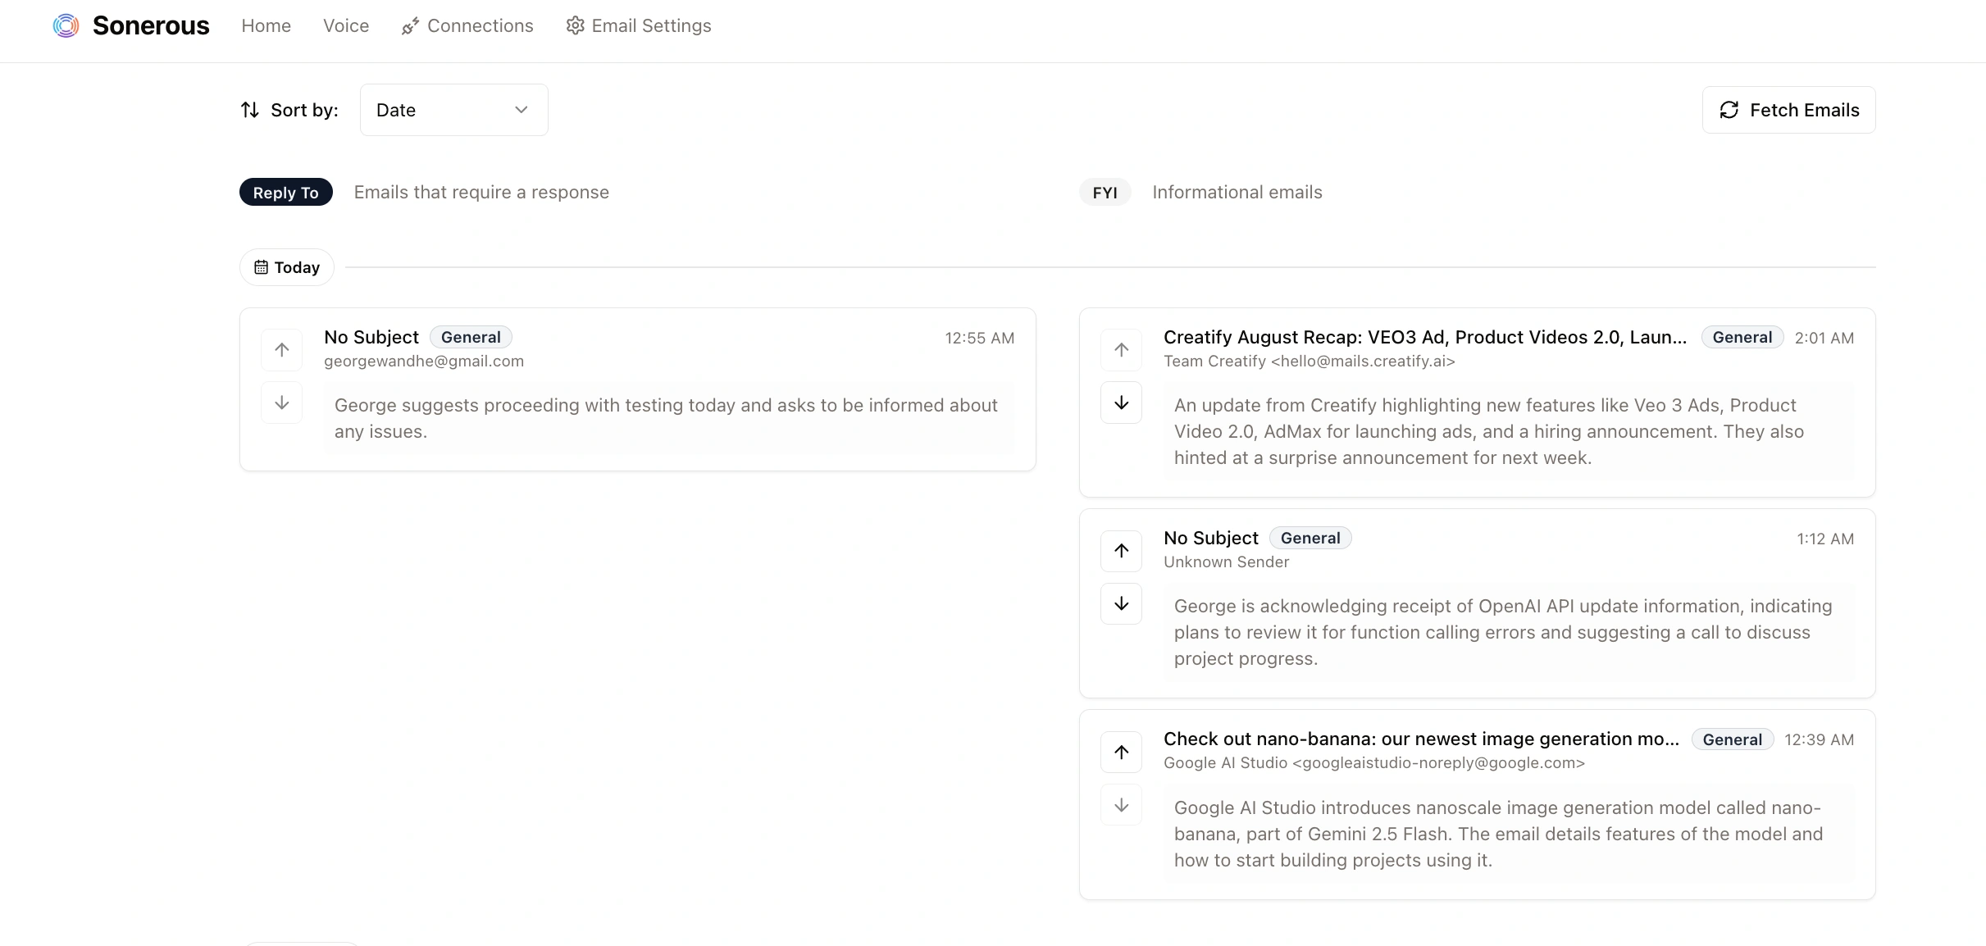Click down arrow on Creatify August Recap email
1986x946 pixels.
(1121, 403)
